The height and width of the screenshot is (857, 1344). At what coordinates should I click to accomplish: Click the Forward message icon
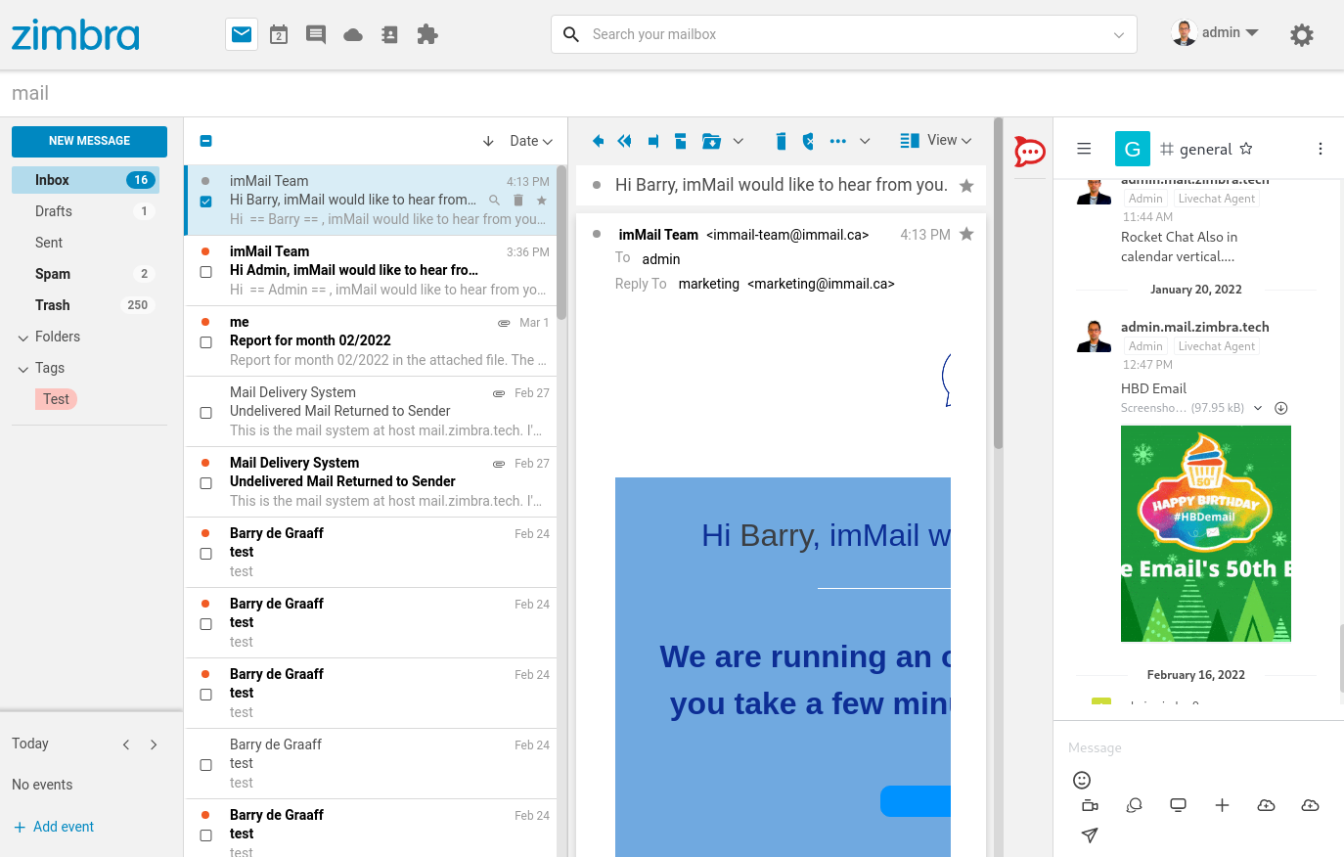pos(653,141)
